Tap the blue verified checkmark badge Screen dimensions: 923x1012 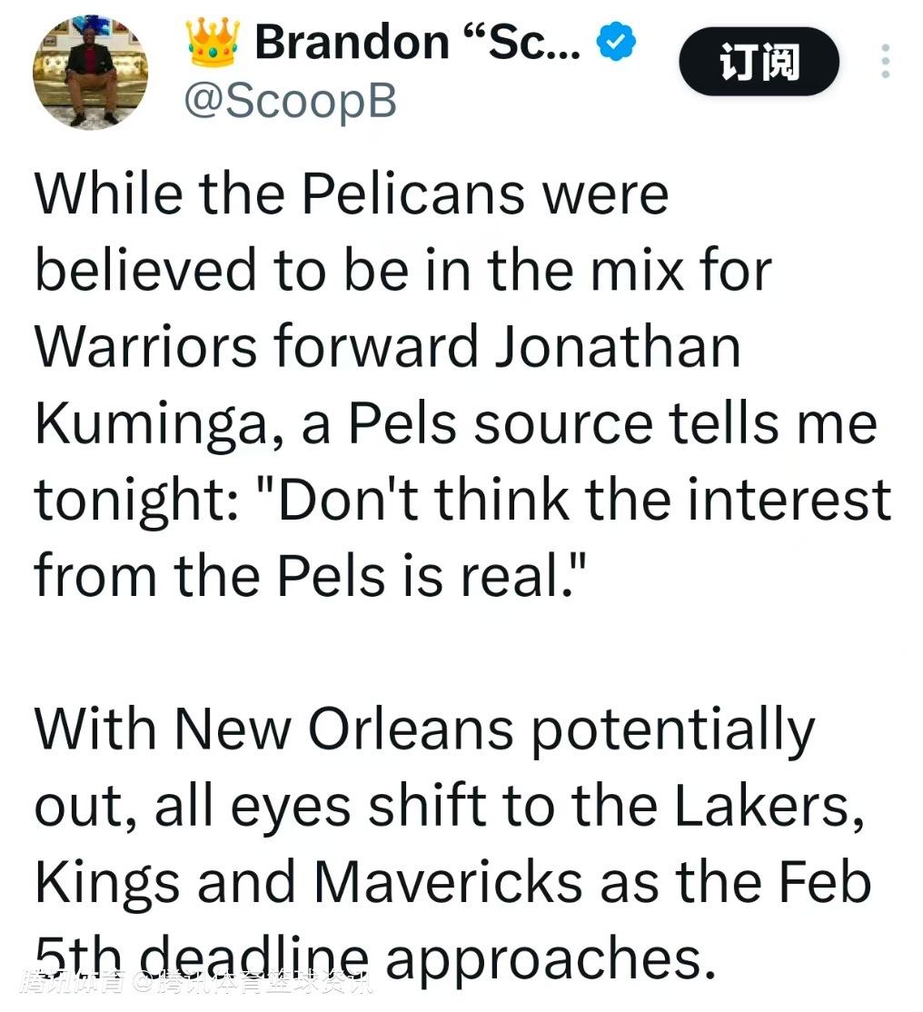[616, 43]
